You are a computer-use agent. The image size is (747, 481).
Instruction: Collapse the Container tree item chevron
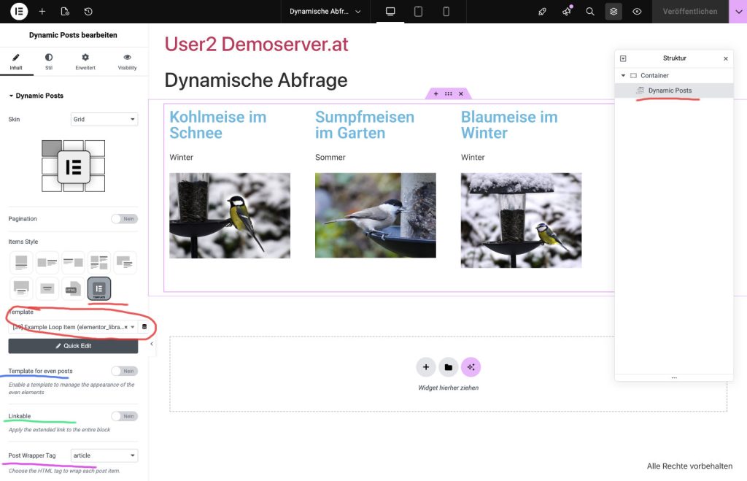tap(622, 75)
